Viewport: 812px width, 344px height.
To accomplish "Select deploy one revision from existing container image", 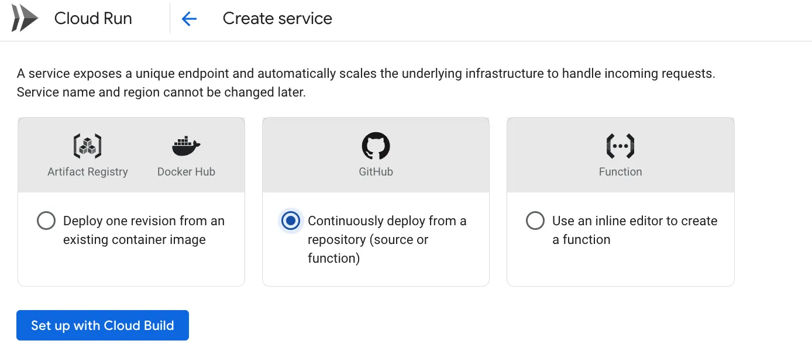I will pos(46,221).
